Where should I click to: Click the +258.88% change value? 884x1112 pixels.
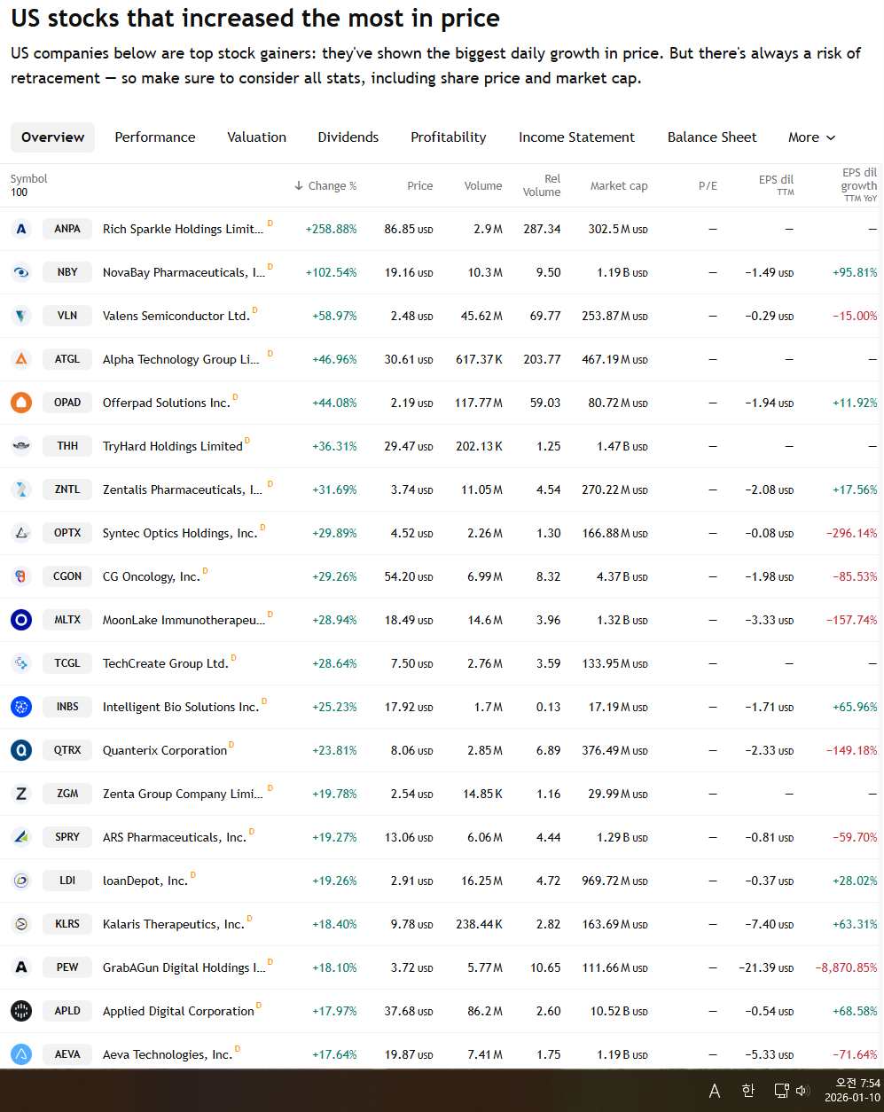pos(331,229)
